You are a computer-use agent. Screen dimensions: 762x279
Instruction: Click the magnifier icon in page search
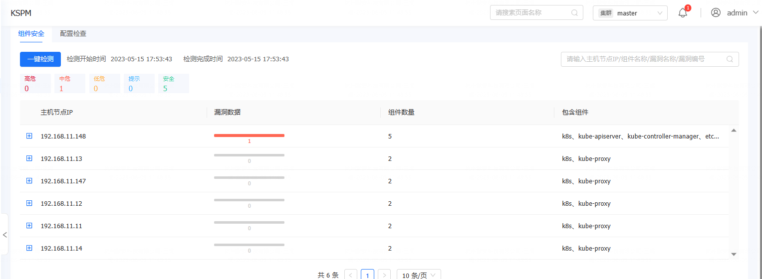point(574,13)
